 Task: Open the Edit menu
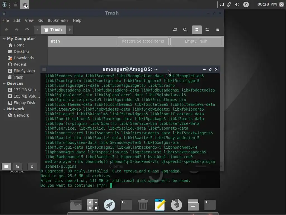17,20
